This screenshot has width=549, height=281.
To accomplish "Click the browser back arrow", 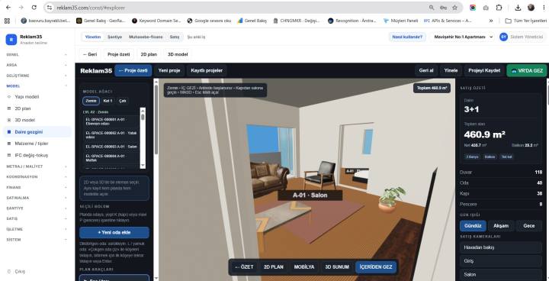I will (8, 8).
